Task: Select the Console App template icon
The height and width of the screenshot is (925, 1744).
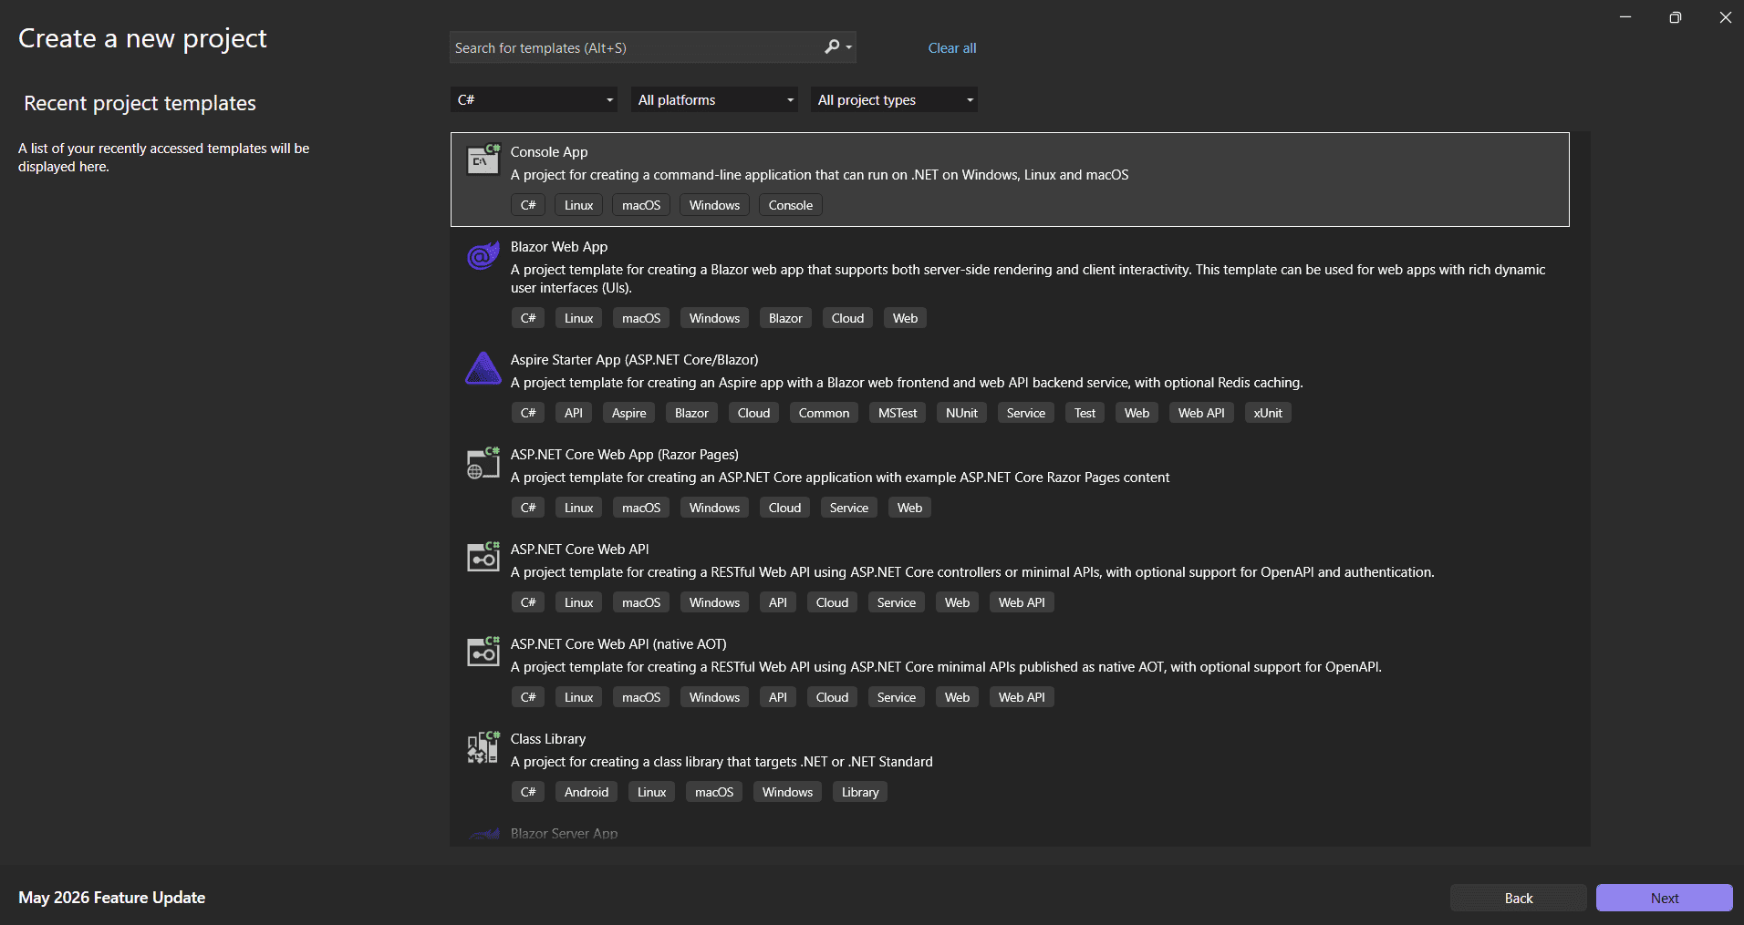Action: (483, 159)
